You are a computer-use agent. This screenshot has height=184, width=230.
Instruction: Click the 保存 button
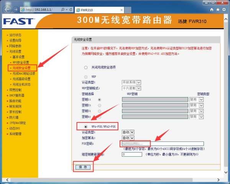(x=83, y=167)
